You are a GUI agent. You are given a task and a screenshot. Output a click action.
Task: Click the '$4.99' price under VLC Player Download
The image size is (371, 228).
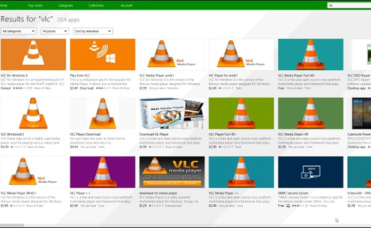point(74,147)
